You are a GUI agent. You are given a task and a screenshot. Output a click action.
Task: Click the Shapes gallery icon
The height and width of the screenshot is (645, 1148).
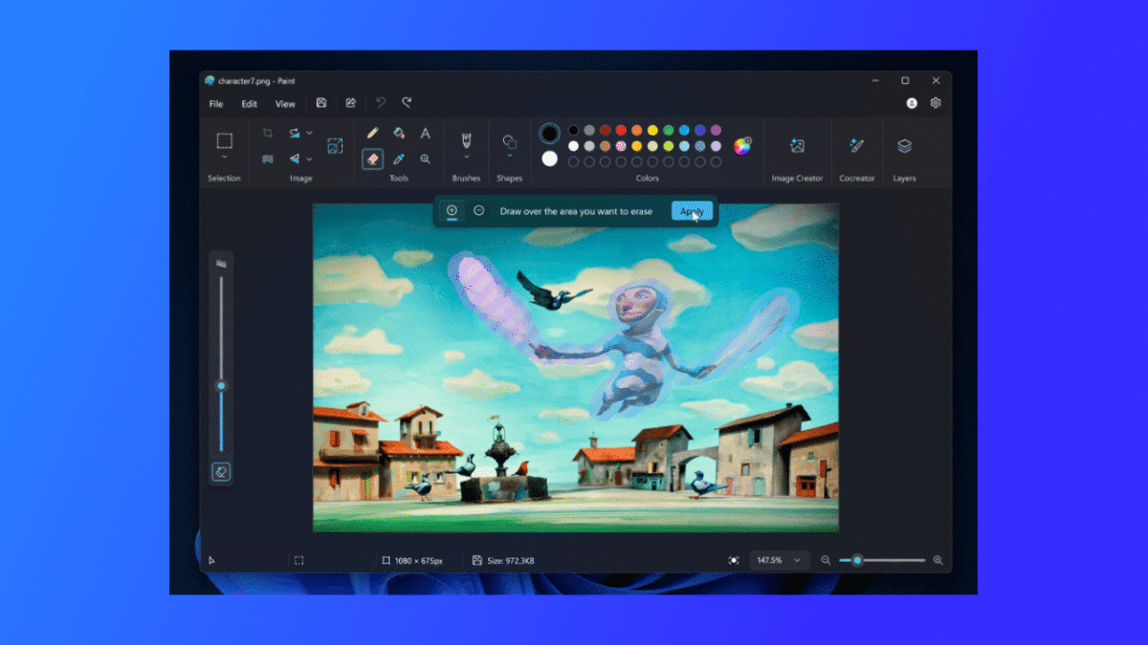click(510, 141)
